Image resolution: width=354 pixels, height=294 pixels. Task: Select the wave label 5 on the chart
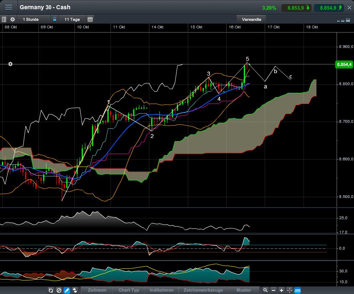pos(247,59)
